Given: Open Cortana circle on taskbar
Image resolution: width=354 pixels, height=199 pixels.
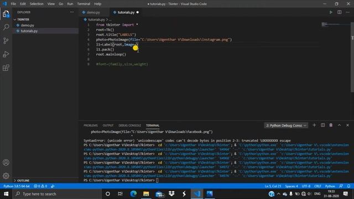Looking at the screenshot, I should 108,194.
